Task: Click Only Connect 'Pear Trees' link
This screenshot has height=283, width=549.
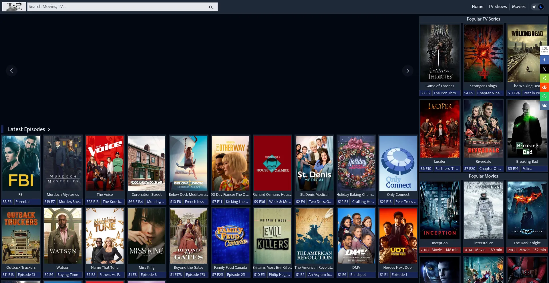Action: click(406, 202)
